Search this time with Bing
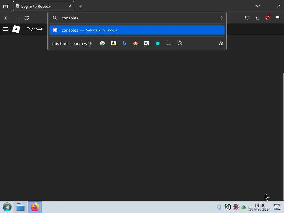This screenshot has height=213, width=284. (x=125, y=43)
